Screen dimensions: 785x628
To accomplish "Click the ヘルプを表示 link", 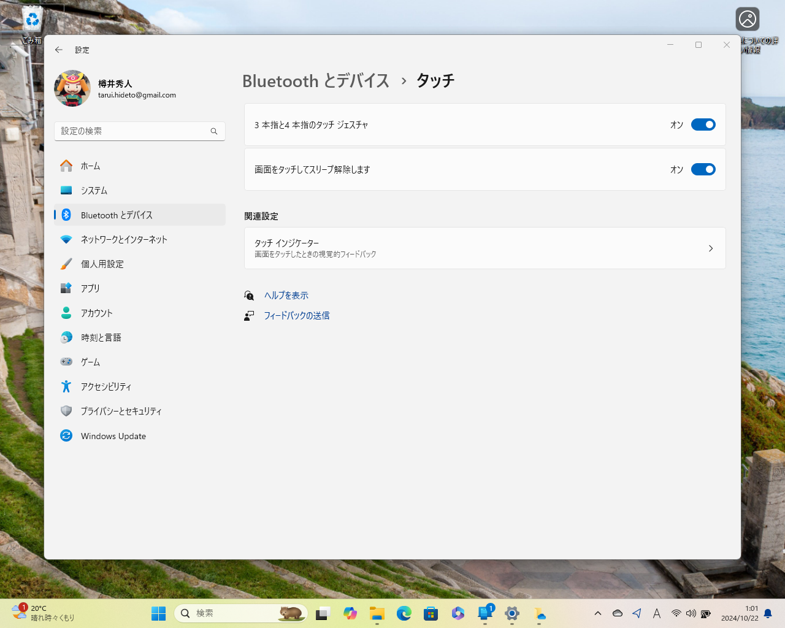I will coord(286,296).
